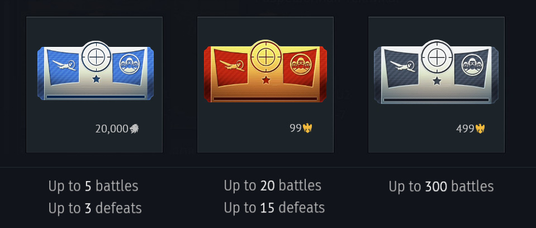Click the 499 price label
The height and width of the screenshot is (228, 536).
pyautogui.click(x=465, y=129)
